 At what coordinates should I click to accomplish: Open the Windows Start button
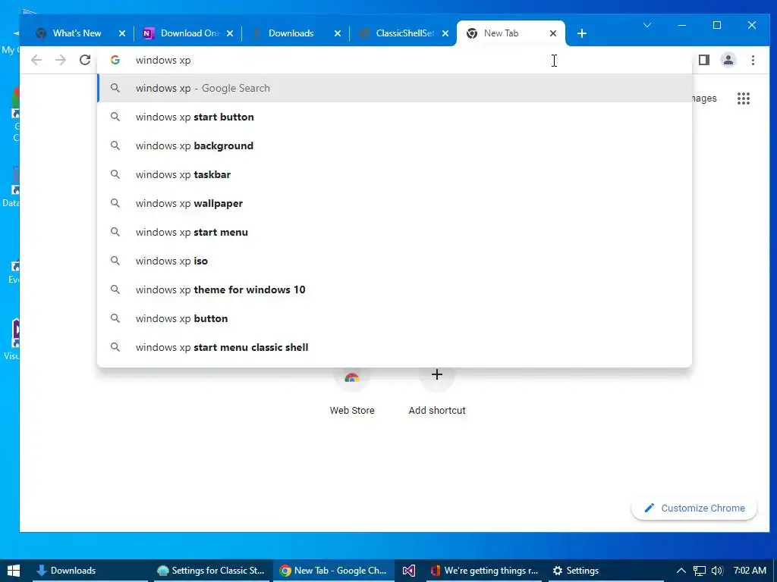click(14, 571)
